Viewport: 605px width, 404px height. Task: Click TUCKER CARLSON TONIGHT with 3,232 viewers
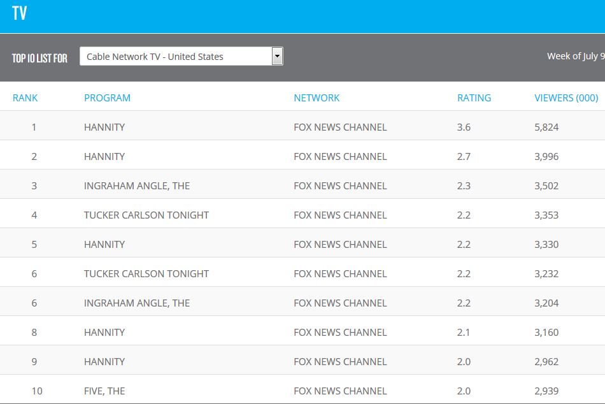click(x=146, y=274)
